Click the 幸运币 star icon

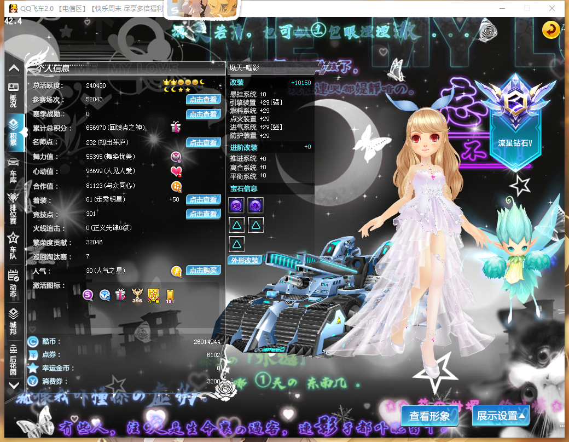33,368
